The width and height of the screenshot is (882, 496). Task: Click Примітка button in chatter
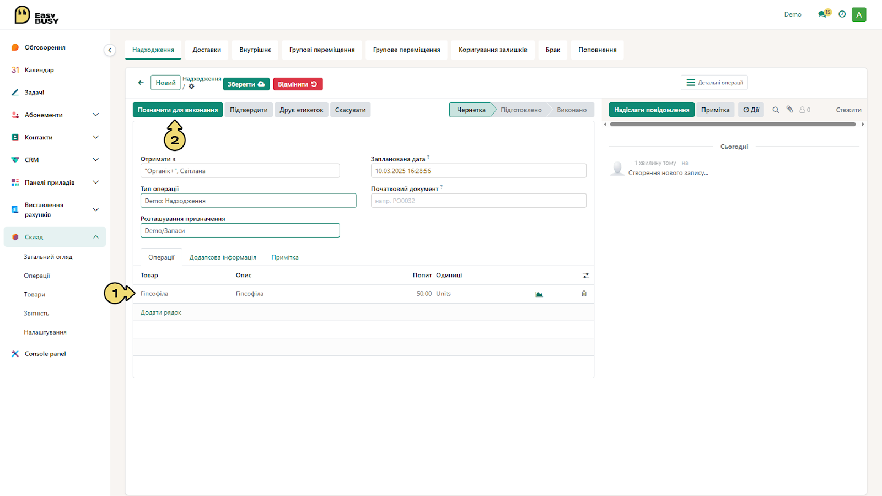(716, 110)
